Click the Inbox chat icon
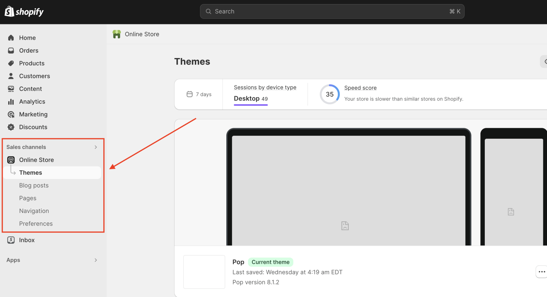547x297 pixels. [x=11, y=240]
